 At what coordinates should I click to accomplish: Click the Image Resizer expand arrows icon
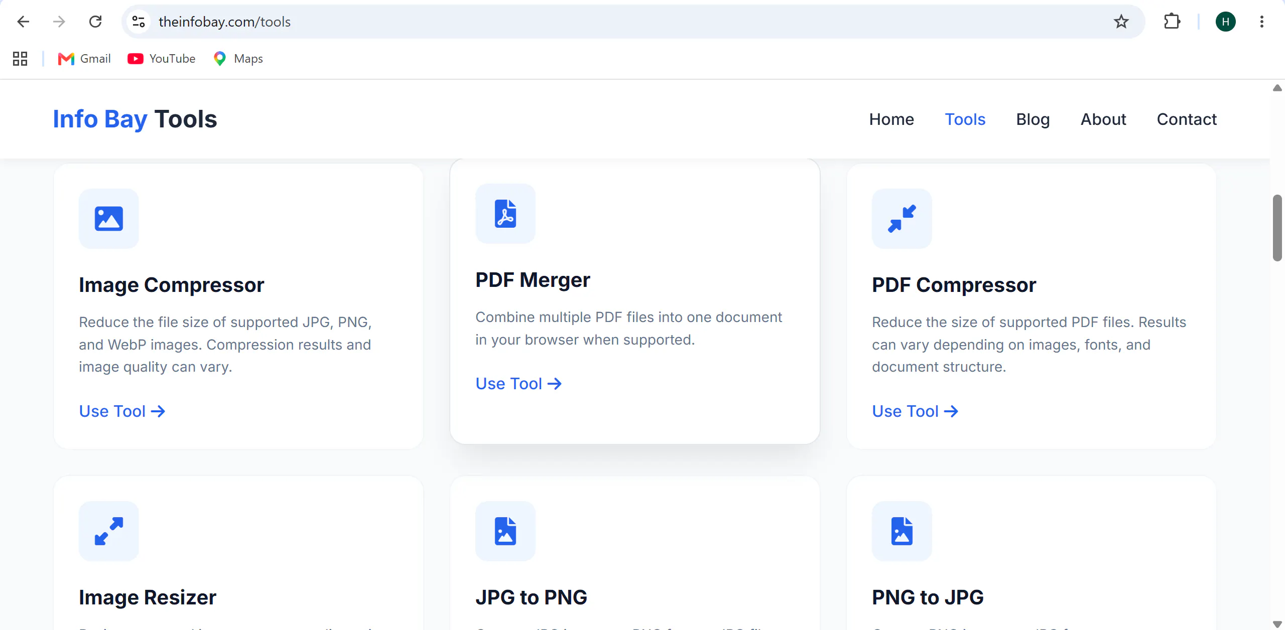[x=109, y=531]
